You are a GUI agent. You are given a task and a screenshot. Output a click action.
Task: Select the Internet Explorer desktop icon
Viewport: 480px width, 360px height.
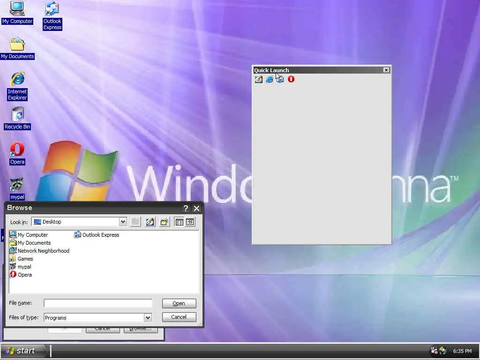click(17, 86)
